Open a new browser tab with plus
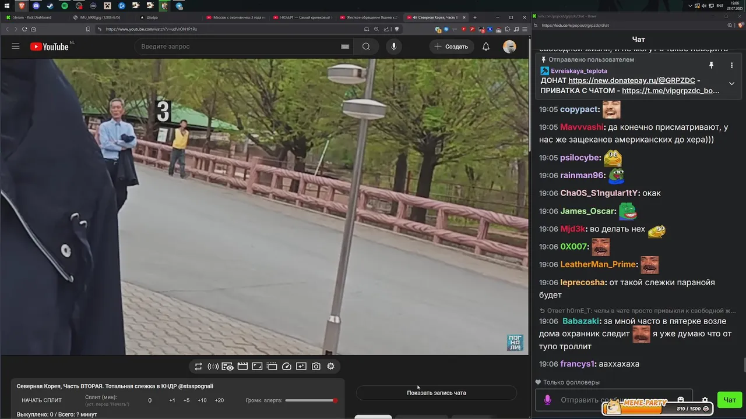746x419 pixels. tap(475, 17)
